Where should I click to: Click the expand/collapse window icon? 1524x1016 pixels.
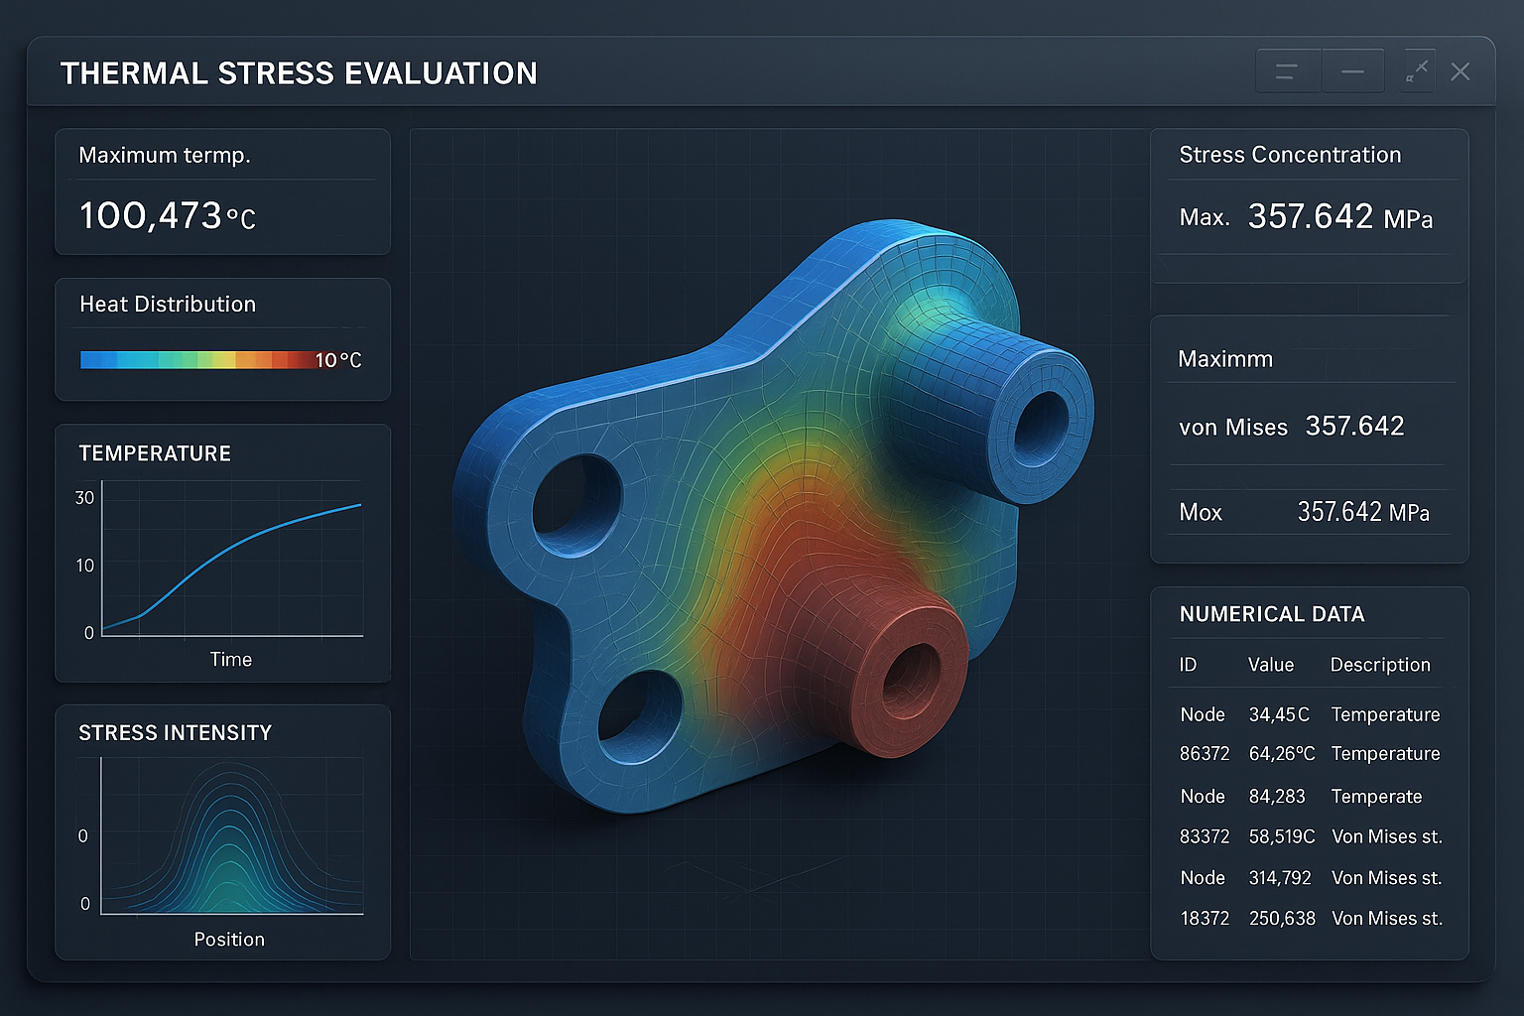[x=1417, y=71]
